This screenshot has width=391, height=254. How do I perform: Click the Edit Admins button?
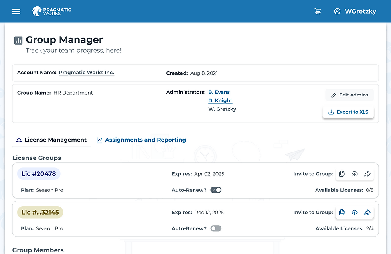pos(349,95)
